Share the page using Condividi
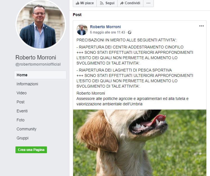210x176 pixels. point(130,3)
